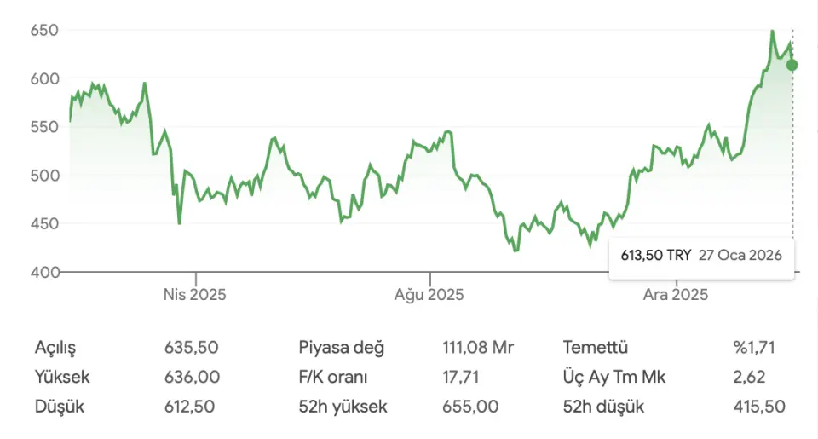Viewport: 818px width, 439px height.
Task: Click the green endpoint dot on the chart
Action: click(x=792, y=65)
